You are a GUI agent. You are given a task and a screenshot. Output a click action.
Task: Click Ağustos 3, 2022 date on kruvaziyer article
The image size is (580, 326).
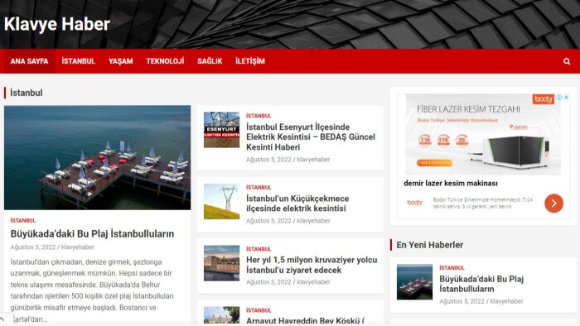click(269, 282)
